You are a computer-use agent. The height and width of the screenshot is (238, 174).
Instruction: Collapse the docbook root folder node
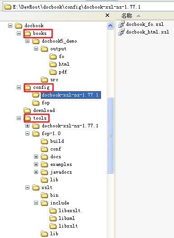click(x=10, y=25)
